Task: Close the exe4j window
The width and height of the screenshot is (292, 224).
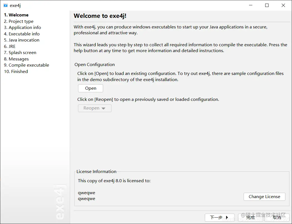Action: pyautogui.click(x=283, y=5)
